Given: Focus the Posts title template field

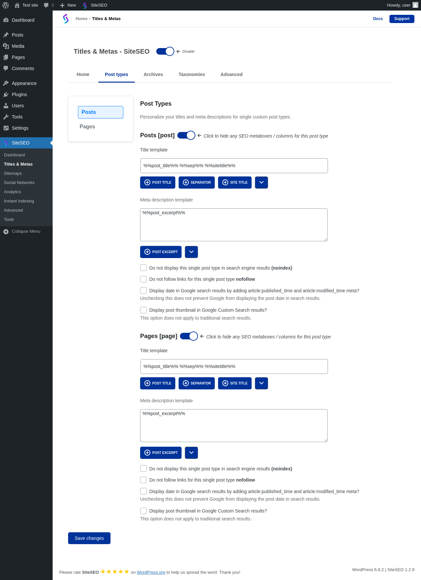Looking at the screenshot, I should (234, 166).
